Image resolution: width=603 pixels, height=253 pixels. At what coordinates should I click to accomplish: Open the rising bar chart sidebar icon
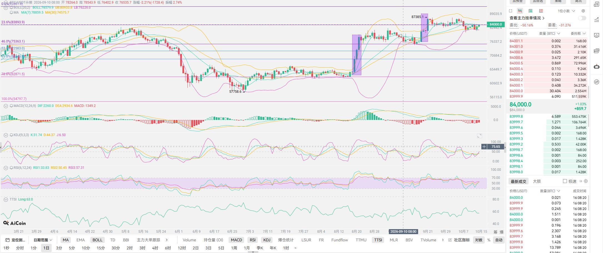(596, 20)
